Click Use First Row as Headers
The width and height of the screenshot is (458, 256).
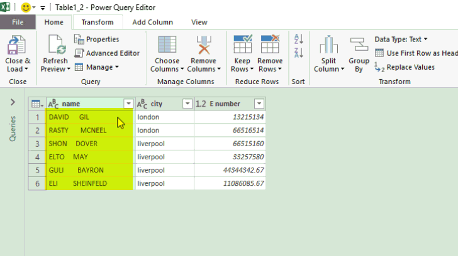(416, 53)
